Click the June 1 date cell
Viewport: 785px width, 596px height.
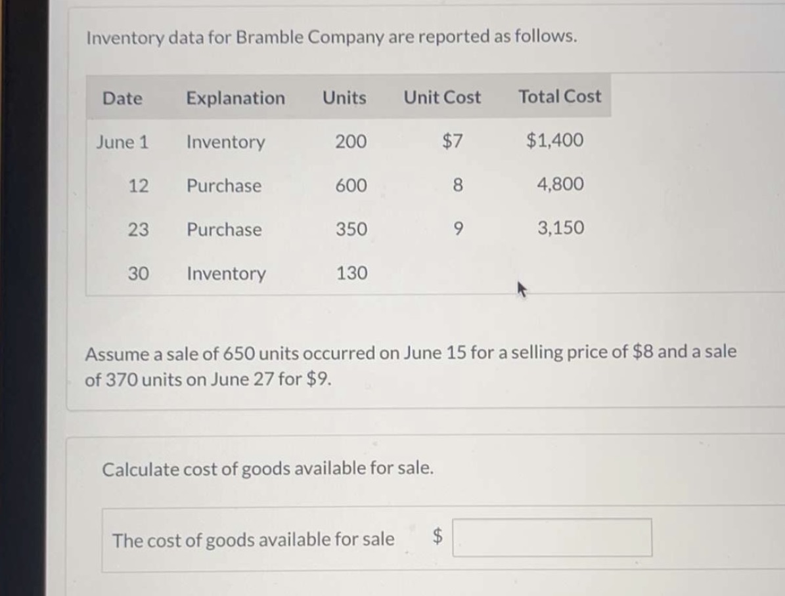123,142
